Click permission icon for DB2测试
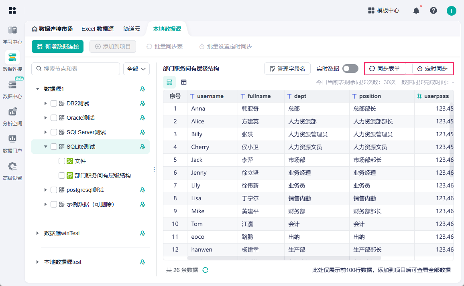Viewport: 464px width, 286px height. pos(142,103)
